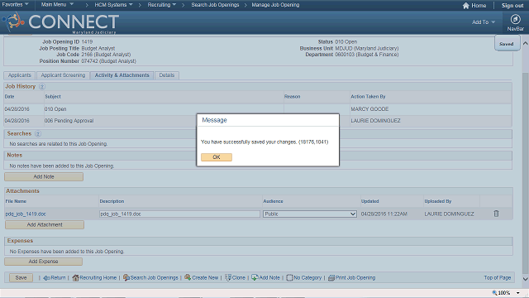This screenshot has height=298, width=529.
Task: Switch to the Applicant Screening tab
Action: point(63,75)
